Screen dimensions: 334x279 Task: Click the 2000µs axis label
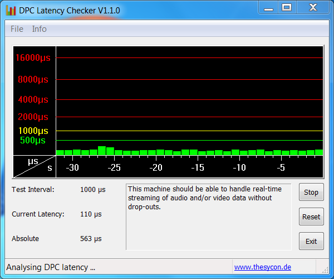click(33, 117)
